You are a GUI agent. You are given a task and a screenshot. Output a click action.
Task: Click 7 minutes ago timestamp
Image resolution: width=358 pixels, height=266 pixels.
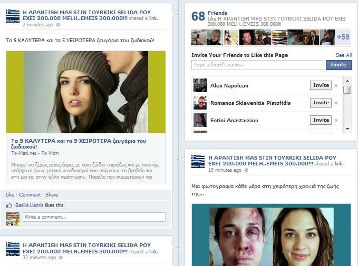pyautogui.click(x=38, y=25)
